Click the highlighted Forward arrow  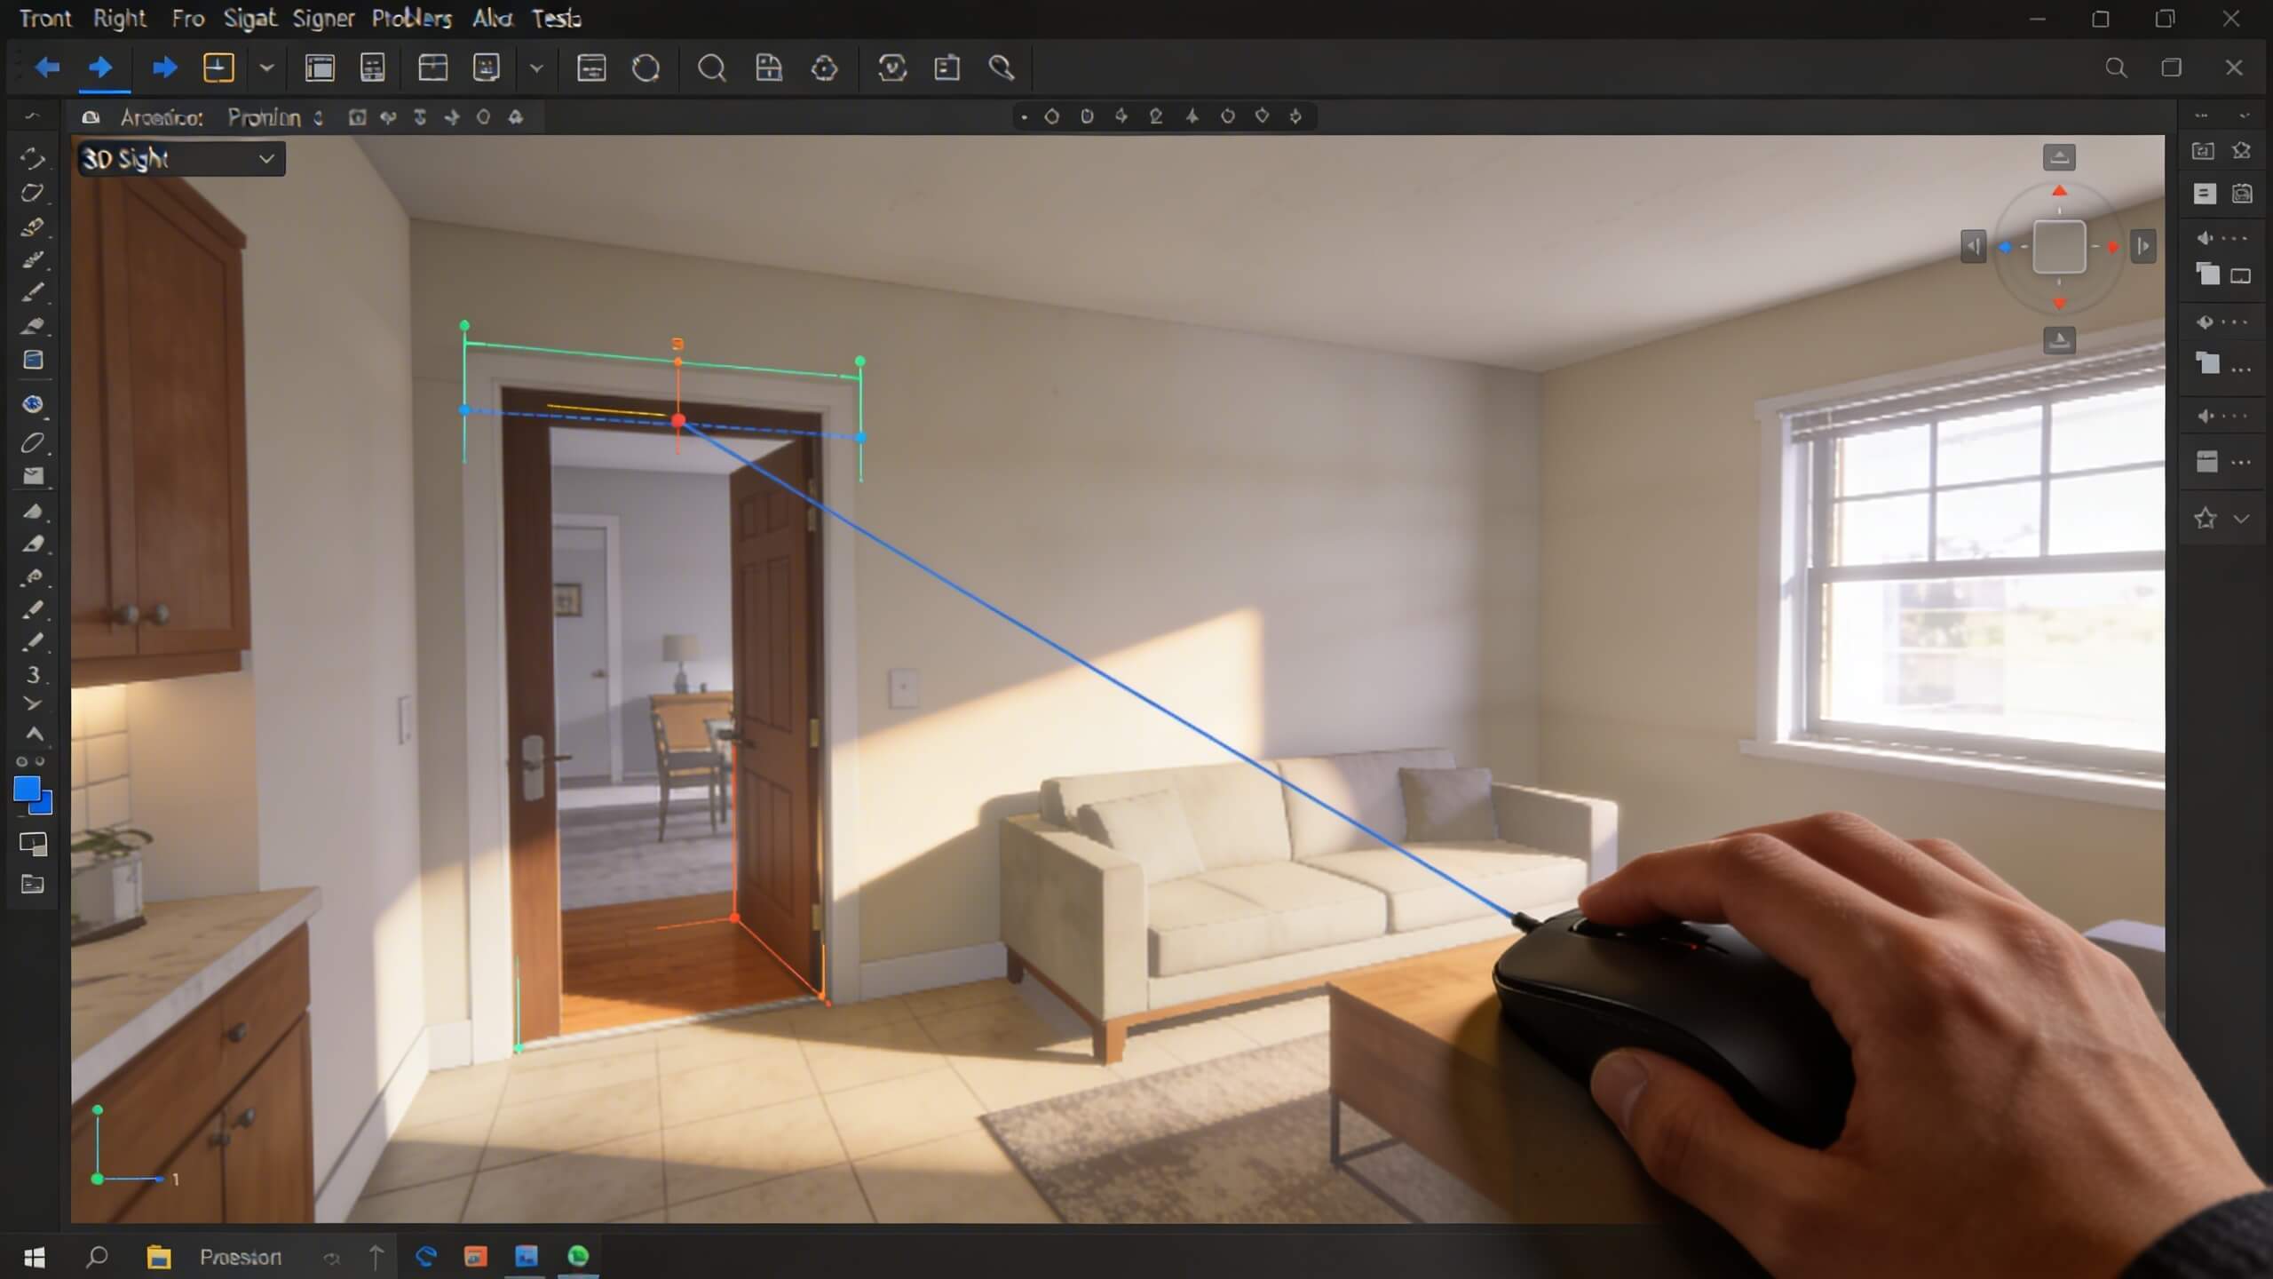[103, 68]
